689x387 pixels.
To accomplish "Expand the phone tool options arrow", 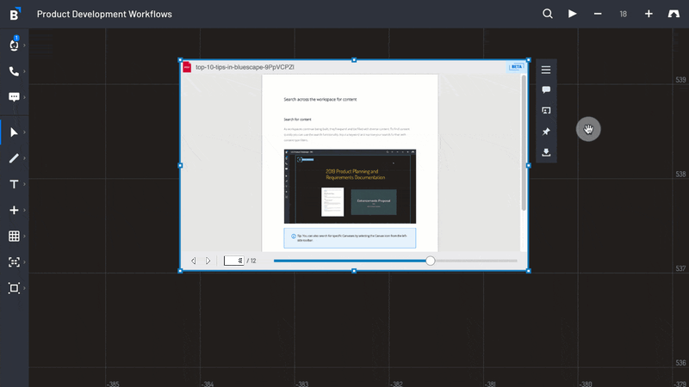I will pyautogui.click(x=25, y=71).
